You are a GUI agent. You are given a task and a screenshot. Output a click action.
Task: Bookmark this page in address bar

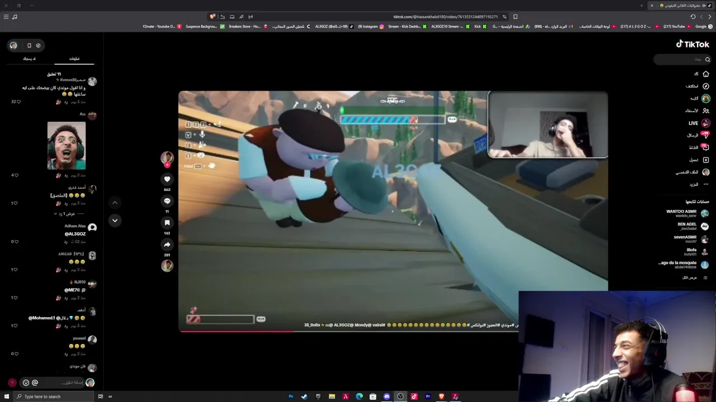(x=515, y=17)
